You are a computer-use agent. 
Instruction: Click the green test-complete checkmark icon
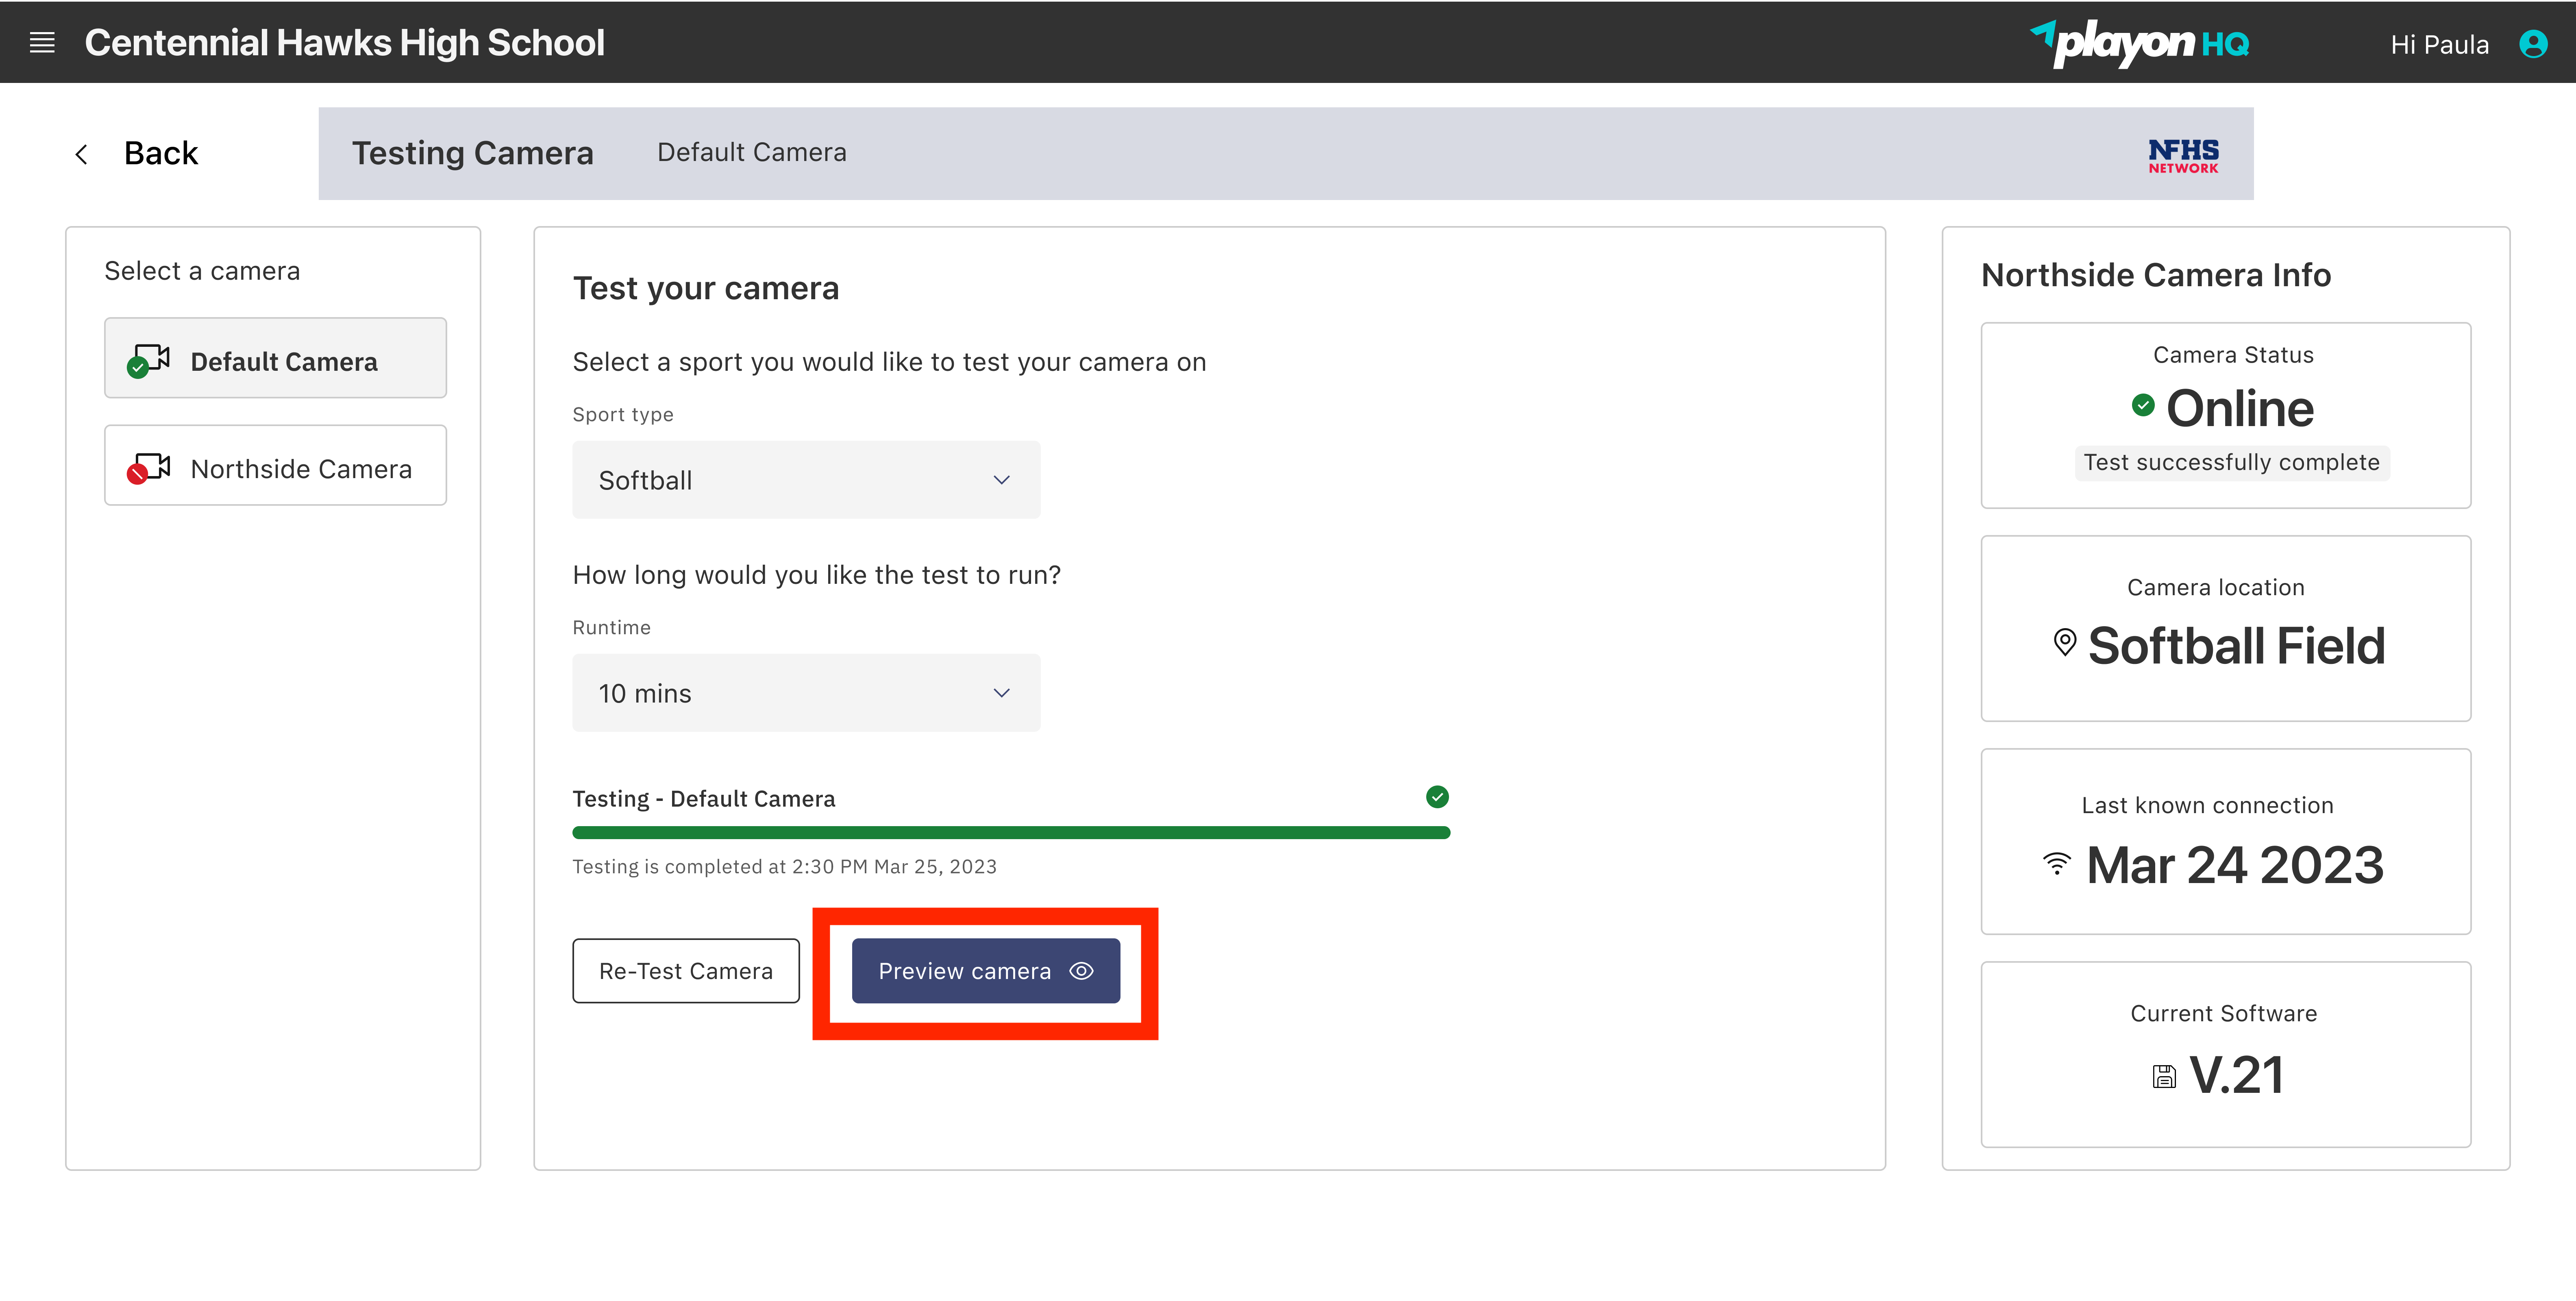click(1437, 797)
